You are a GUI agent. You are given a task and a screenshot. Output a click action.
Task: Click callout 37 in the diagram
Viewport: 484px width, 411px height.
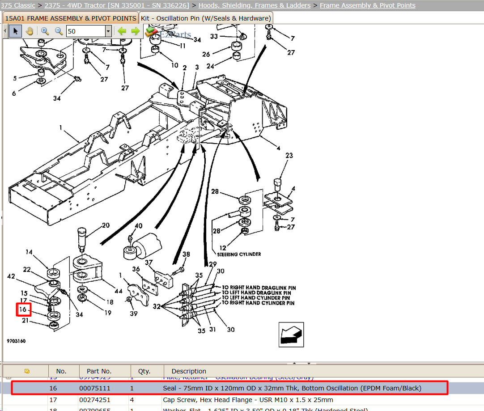149,262
